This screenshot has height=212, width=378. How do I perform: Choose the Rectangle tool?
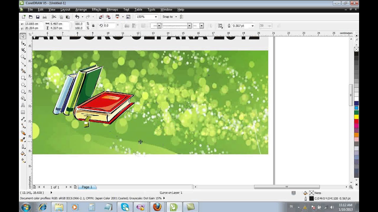(x=23, y=78)
